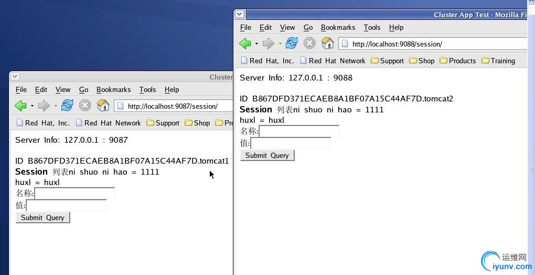The height and width of the screenshot is (275, 535).
Task: Open Edit menu in 9088 window
Action: pyautogui.click(x=265, y=28)
